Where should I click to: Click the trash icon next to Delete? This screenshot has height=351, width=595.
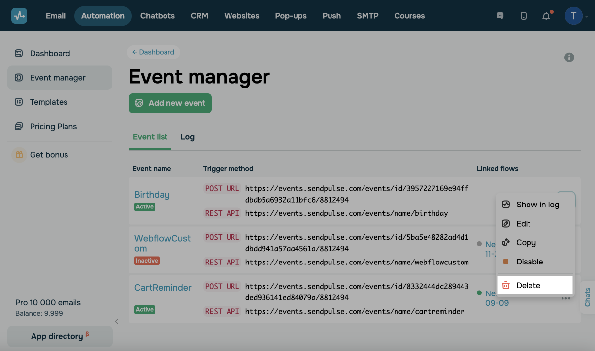click(x=506, y=285)
